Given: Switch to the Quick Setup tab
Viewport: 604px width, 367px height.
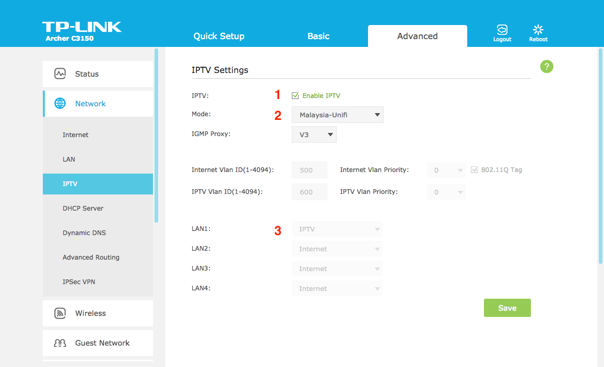Looking at the screenshot, I should click(219, 36).
